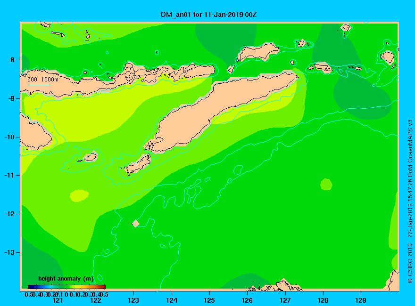415x306 pixels.
Task: Click the 127 longitude axis label
Action: point(285,300)
